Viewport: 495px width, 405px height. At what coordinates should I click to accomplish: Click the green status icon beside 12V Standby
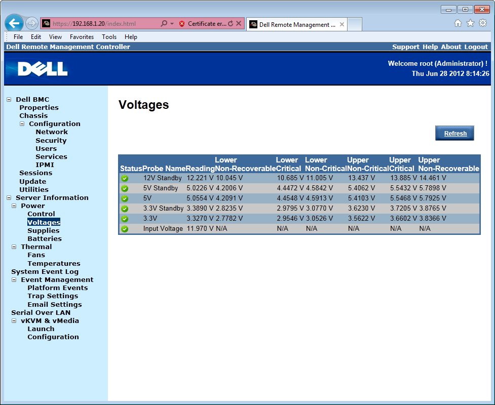pyautogui.click(x=125, y=178)
